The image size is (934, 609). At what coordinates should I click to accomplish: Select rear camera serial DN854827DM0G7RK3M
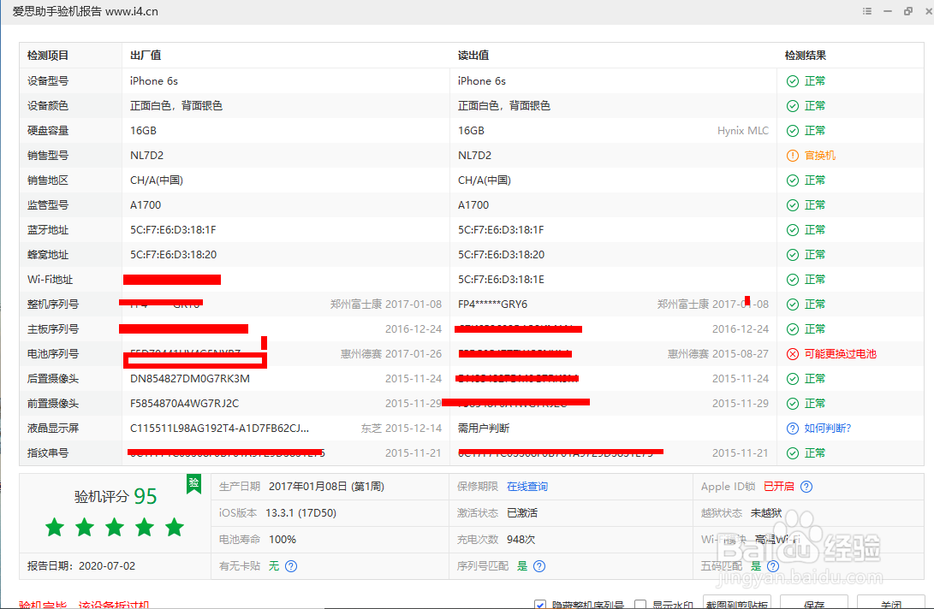tap(189, 379)
